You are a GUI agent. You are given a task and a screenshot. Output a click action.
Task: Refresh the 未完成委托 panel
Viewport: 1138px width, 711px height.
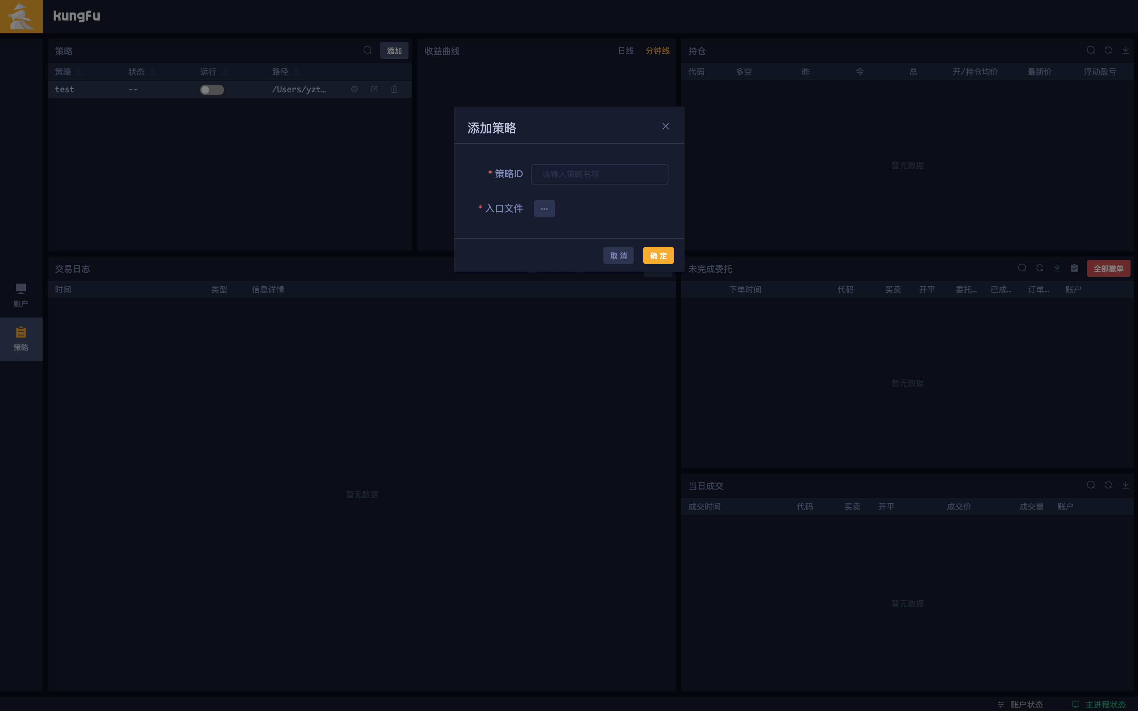1040,268
